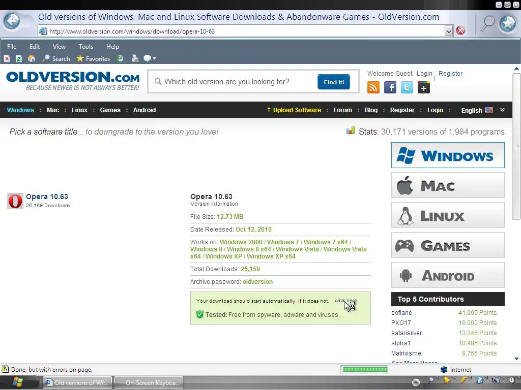Open the File menu
This screenshot has height=390, width=521.
[x=12, y=46]
